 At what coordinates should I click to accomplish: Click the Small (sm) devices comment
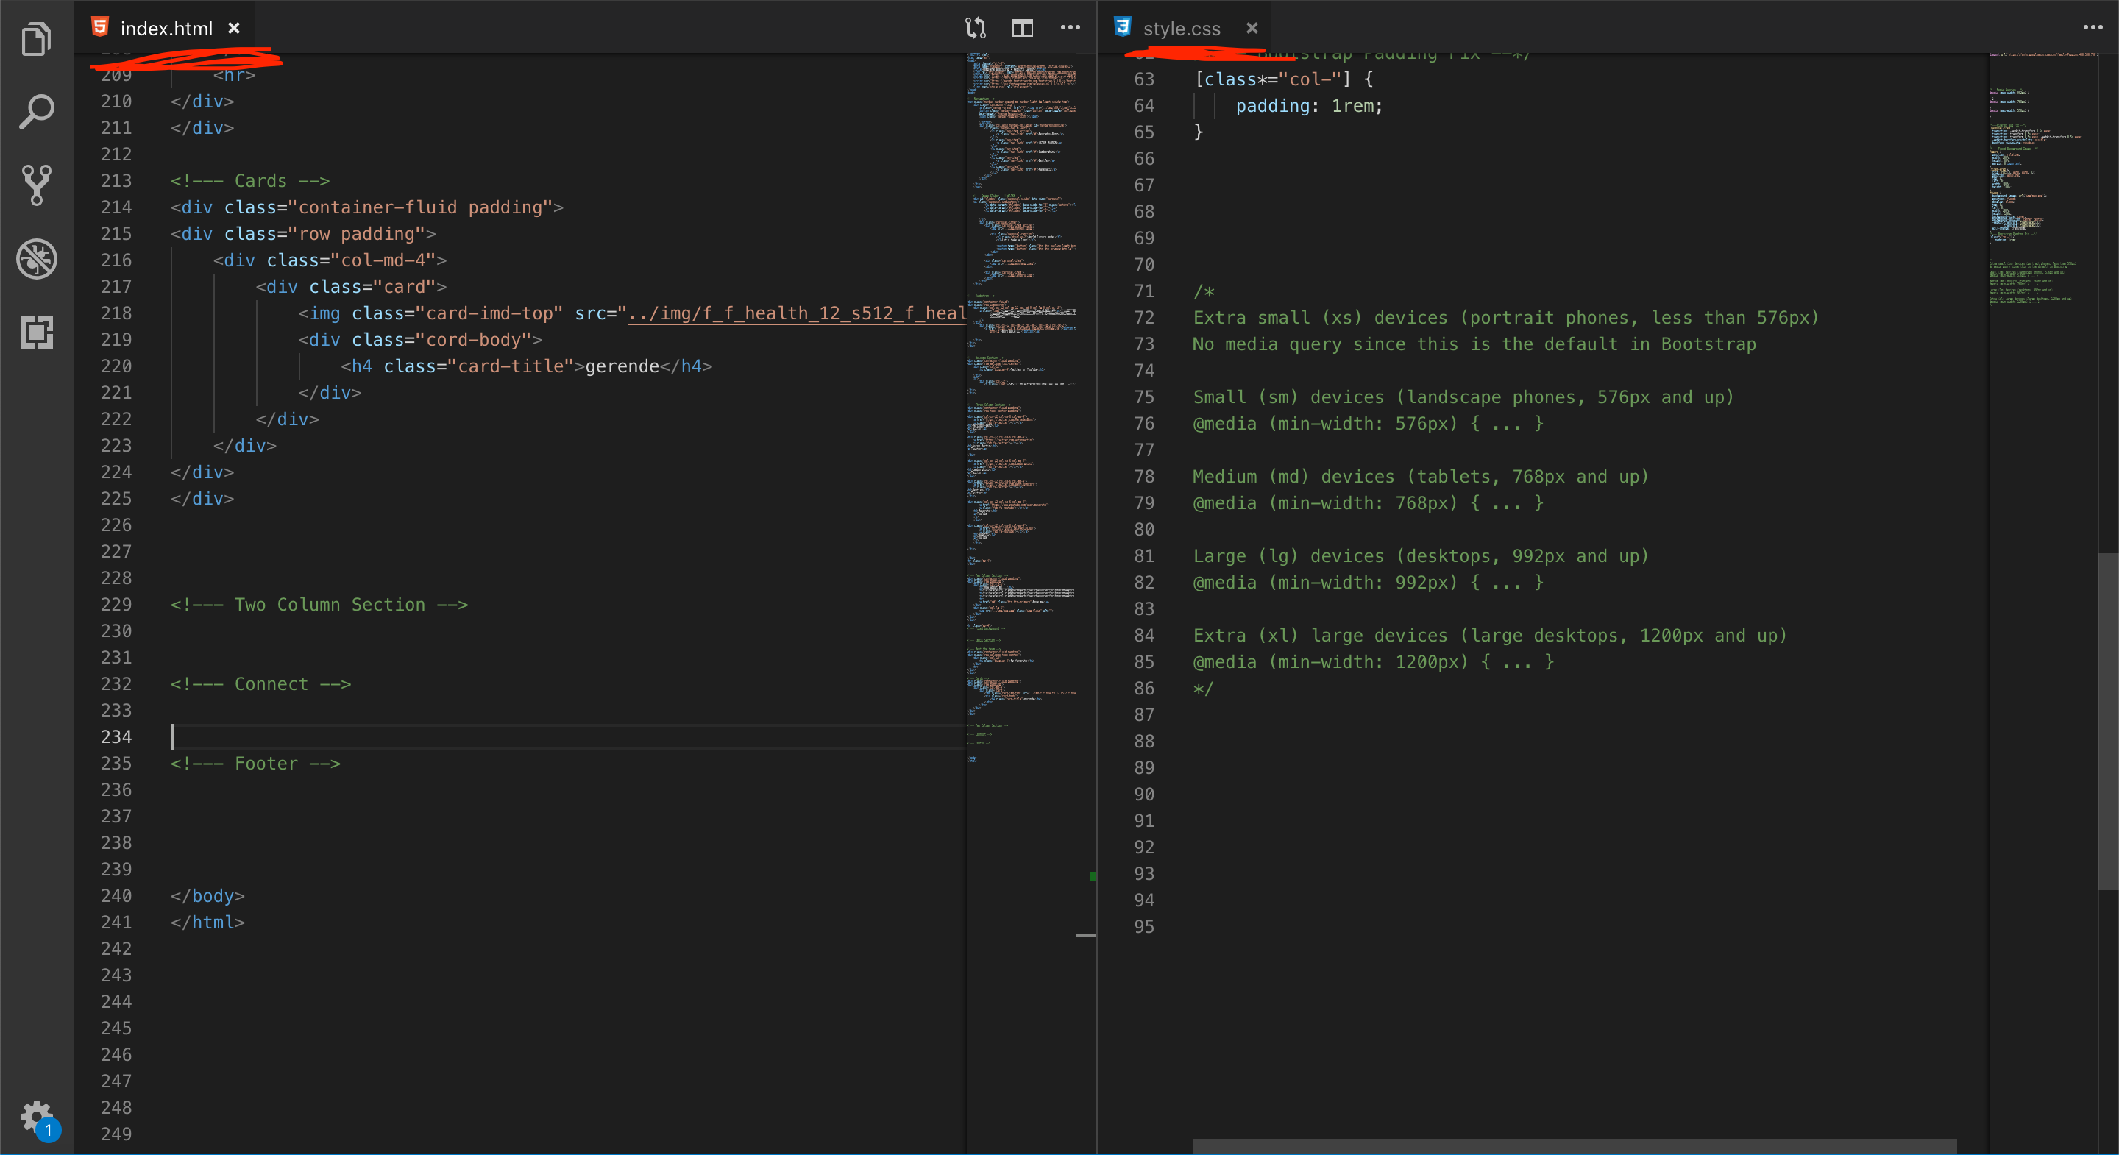click(1464, 397)
